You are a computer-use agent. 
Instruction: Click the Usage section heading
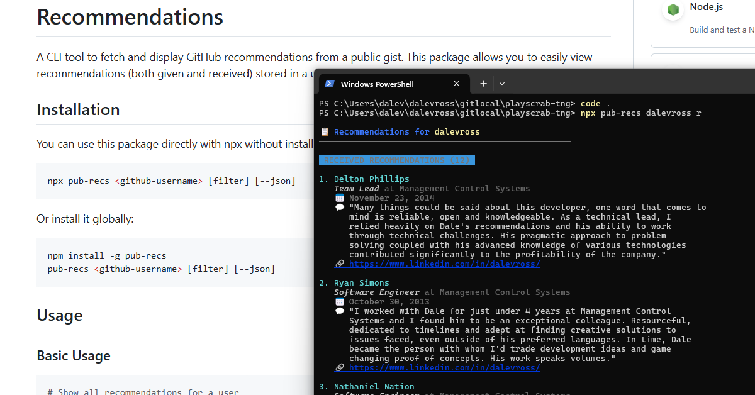[x=60, y=315]
